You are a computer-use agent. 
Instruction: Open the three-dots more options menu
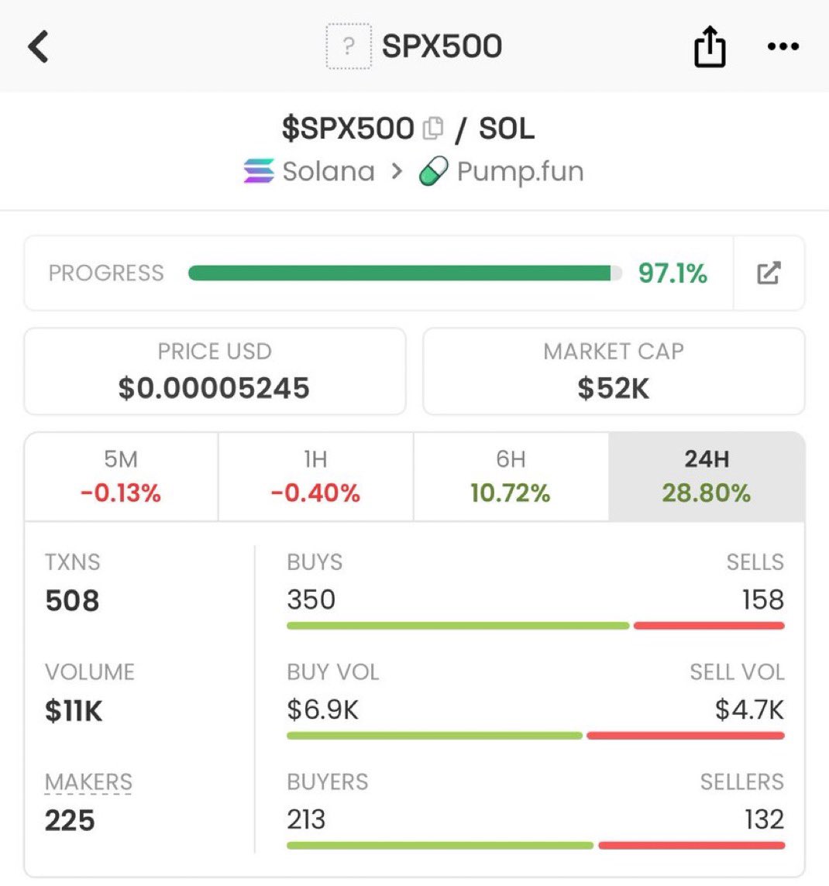pyautogui.click(x=783, y=46)
